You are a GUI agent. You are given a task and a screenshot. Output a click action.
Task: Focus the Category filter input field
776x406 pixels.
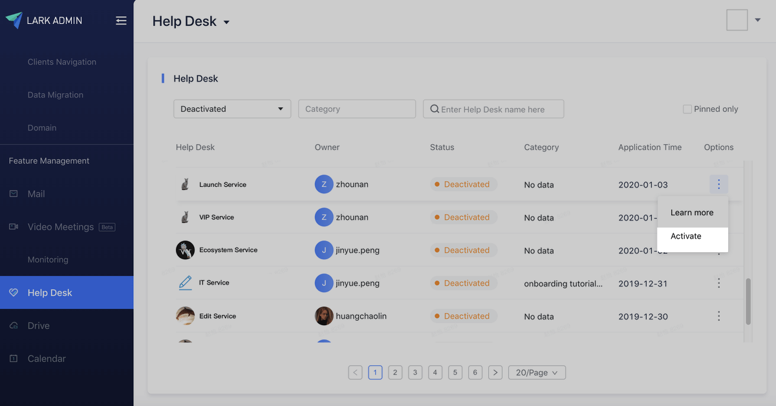356,109
